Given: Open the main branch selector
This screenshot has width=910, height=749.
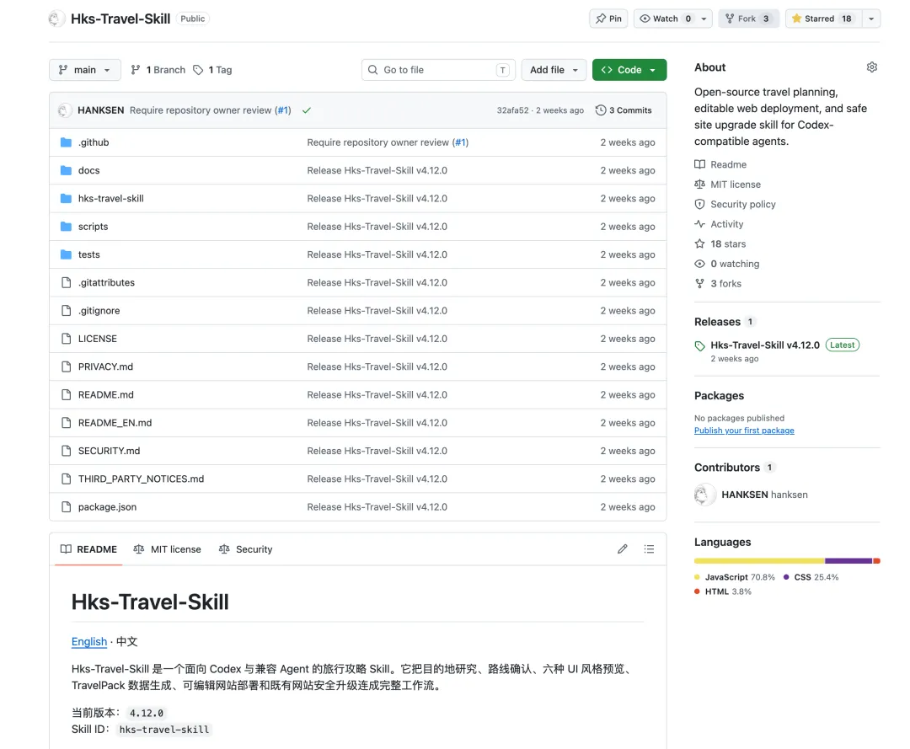Looking at the screenshot, I should click(x=85, y=70).
